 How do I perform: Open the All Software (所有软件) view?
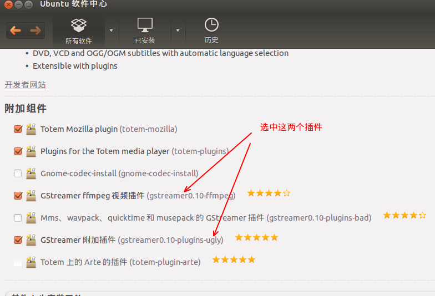[x=79, y=30]
